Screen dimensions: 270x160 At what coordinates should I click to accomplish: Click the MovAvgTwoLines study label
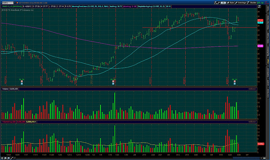[x=90, y=6]
